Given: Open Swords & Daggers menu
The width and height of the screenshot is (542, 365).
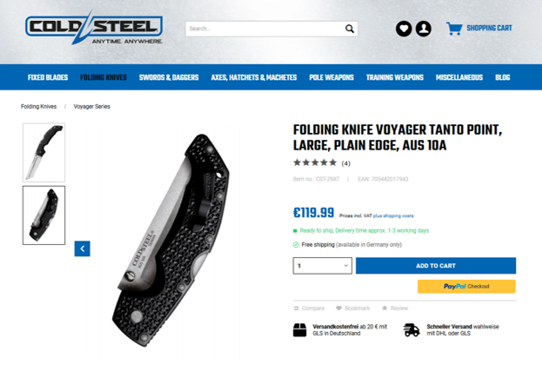Looking at the screenshot, I should (169, 77).
